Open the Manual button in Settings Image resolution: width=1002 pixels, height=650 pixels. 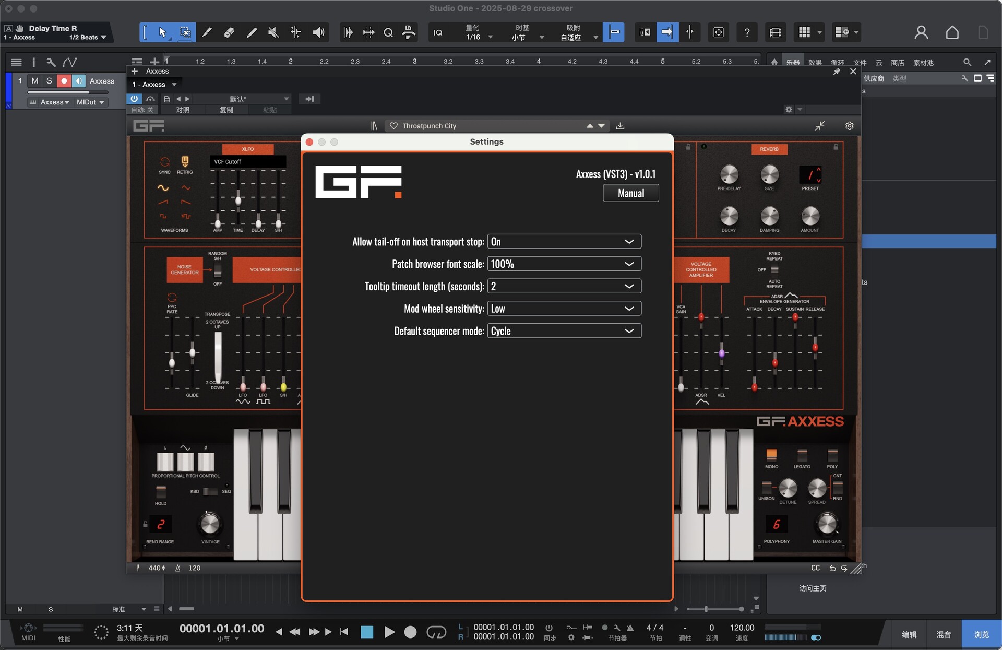(631, 193)
